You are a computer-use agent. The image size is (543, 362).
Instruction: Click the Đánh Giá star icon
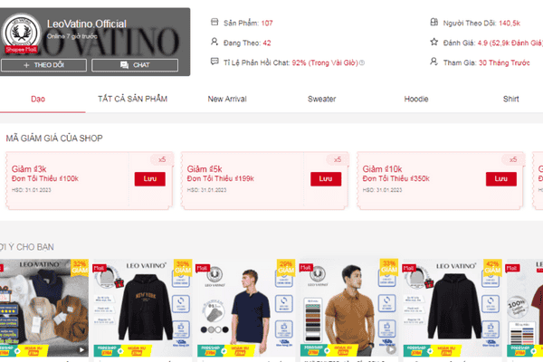(x=433, y=42)
